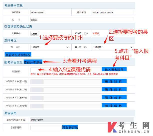Click the 姓名 name field
This screenshot has height=136, width=153.
[x=82, y=20]
